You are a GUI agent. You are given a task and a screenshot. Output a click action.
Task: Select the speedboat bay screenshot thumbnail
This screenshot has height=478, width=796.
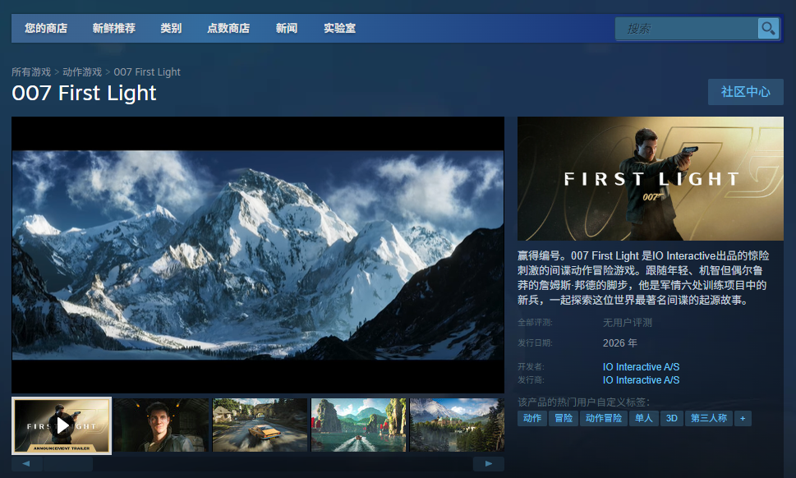click(358, 425)
